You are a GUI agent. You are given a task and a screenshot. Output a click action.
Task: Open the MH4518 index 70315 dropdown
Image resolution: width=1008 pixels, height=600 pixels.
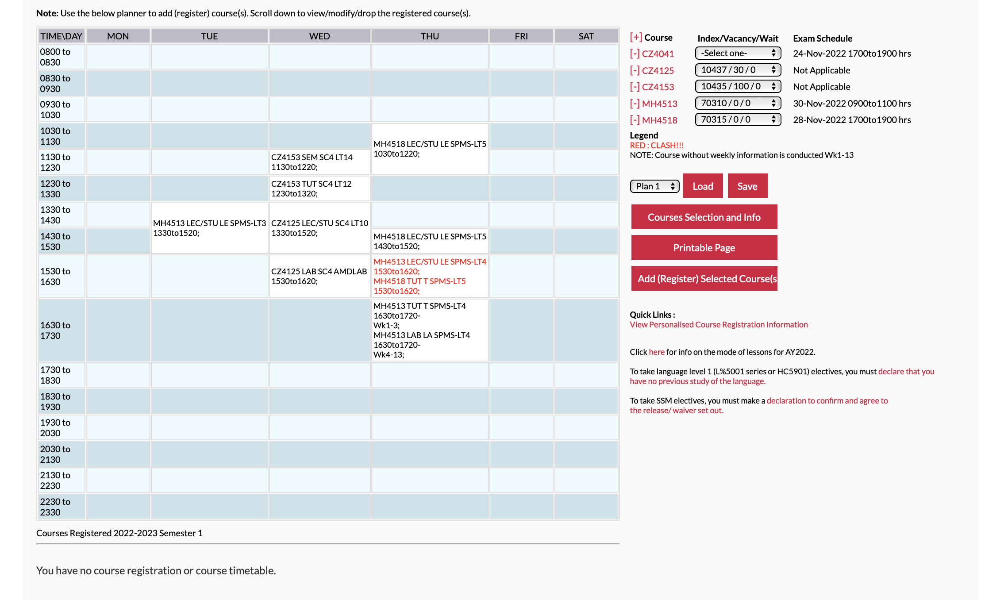(738, 119)
